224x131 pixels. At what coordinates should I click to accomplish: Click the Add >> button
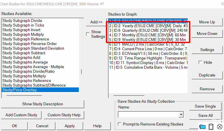tap(96, 22)
